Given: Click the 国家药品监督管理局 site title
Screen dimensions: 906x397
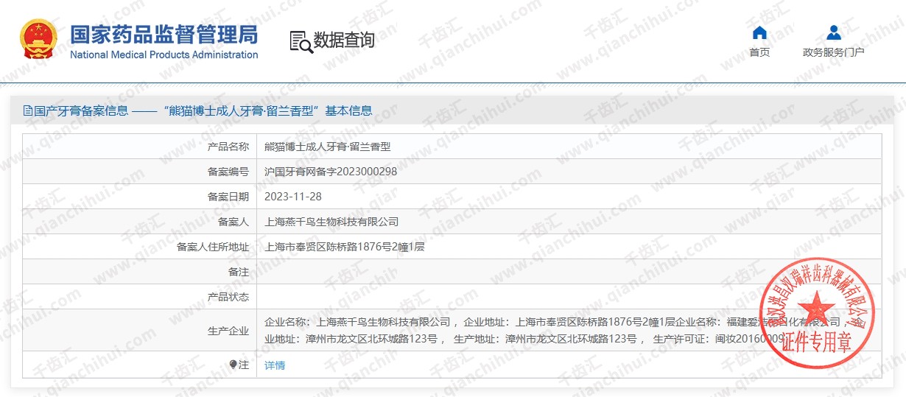Looking at the screenshot, I should (164, 34).
